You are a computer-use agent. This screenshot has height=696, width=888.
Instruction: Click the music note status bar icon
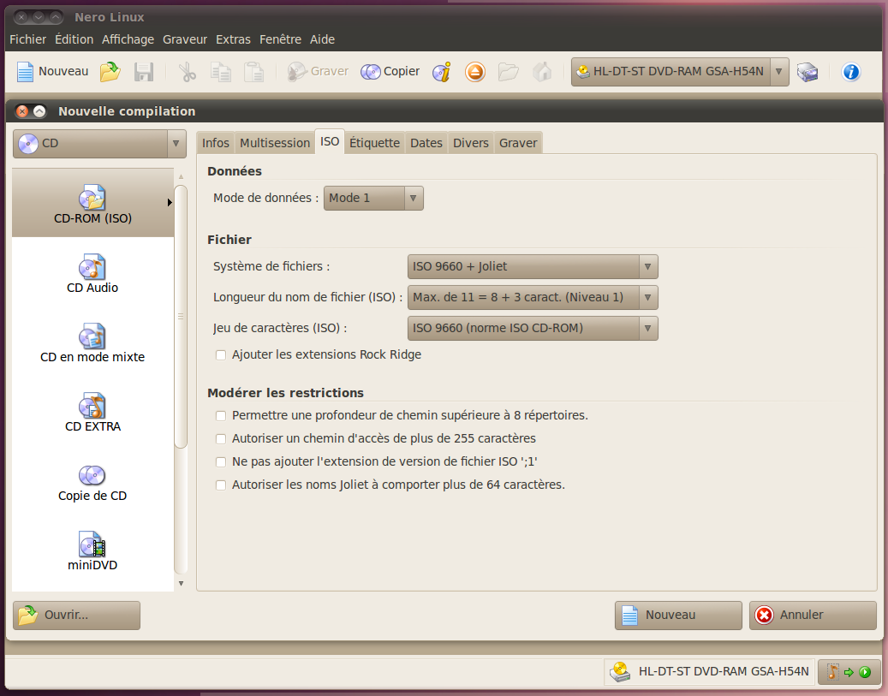(832, 672)
